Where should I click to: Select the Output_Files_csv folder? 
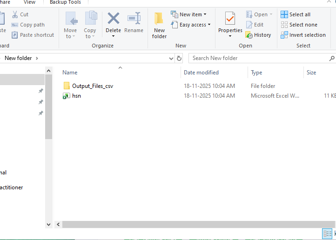coord(93,86)
